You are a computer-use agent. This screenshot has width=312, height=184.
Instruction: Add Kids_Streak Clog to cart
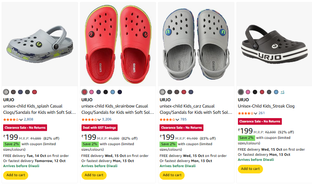(250, 169)
